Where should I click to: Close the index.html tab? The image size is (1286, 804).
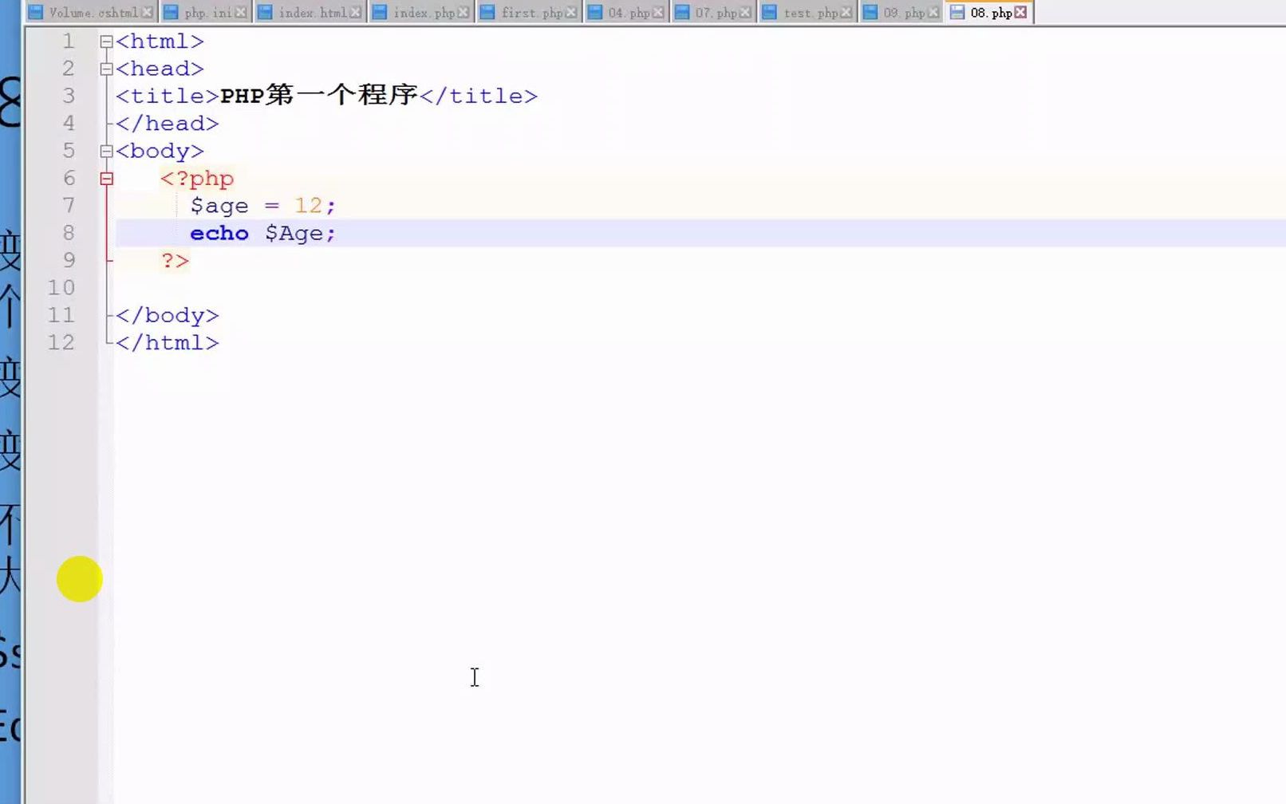(355, 13)
